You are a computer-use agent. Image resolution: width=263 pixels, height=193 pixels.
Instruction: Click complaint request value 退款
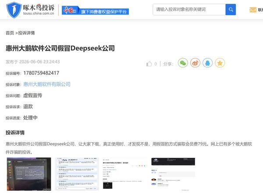point(28,106)
